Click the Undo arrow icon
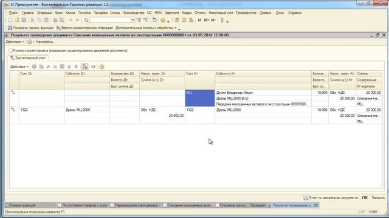The width and height of the screenshot is (389, 218). tap(71, 20)
